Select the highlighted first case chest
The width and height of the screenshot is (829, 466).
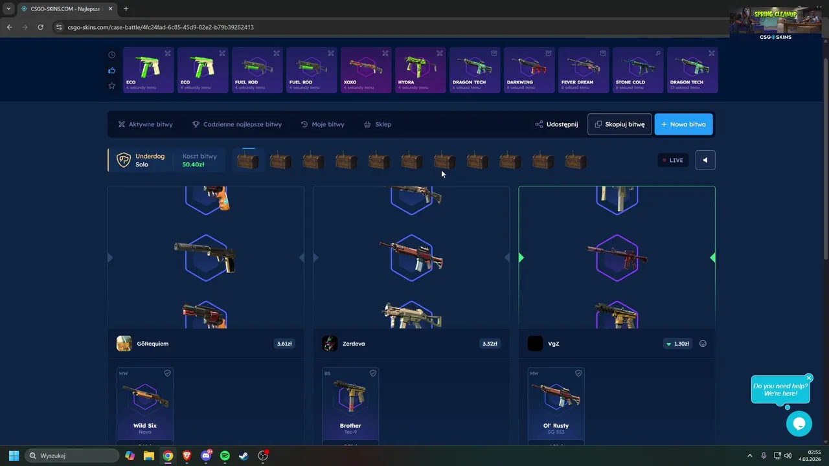click(248, 161)
